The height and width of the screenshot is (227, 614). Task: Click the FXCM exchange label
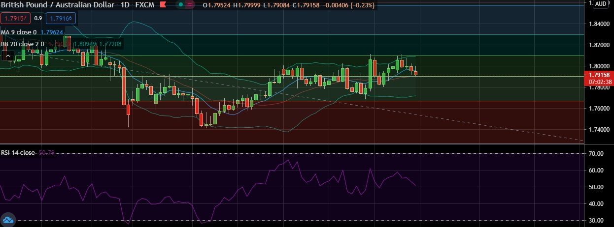145,5
